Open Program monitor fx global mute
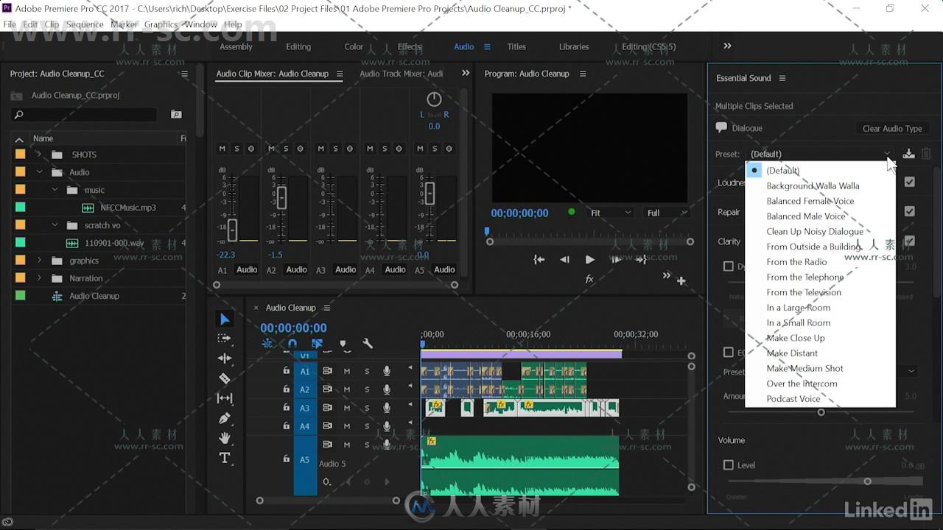Screen dimensions: 943x530 coord(589,279)
